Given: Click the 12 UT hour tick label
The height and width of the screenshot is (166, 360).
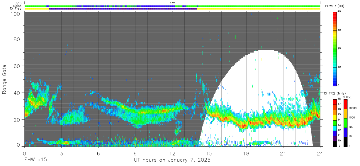Looking at the screenshot, I should [x=172, y=153].
